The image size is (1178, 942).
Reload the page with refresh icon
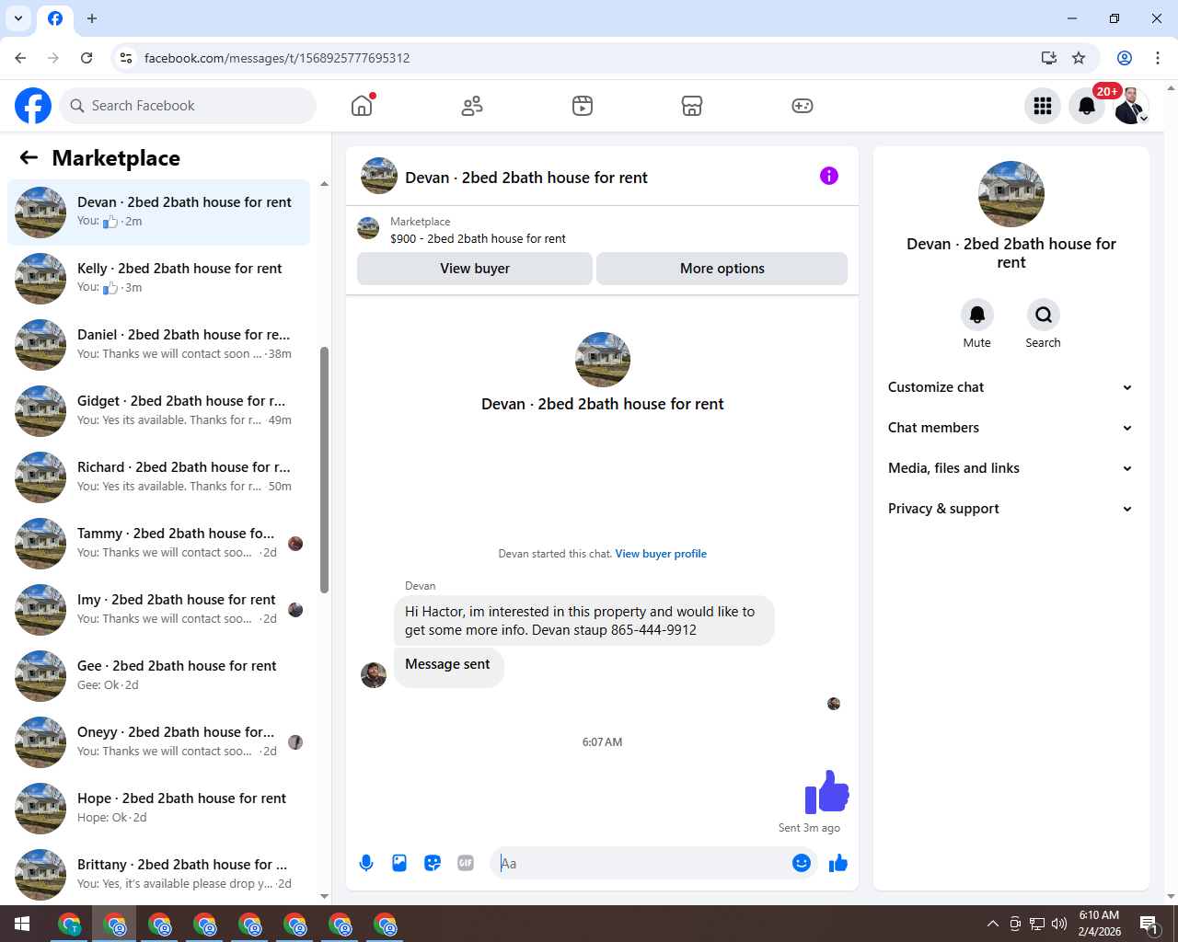(87, 58)
